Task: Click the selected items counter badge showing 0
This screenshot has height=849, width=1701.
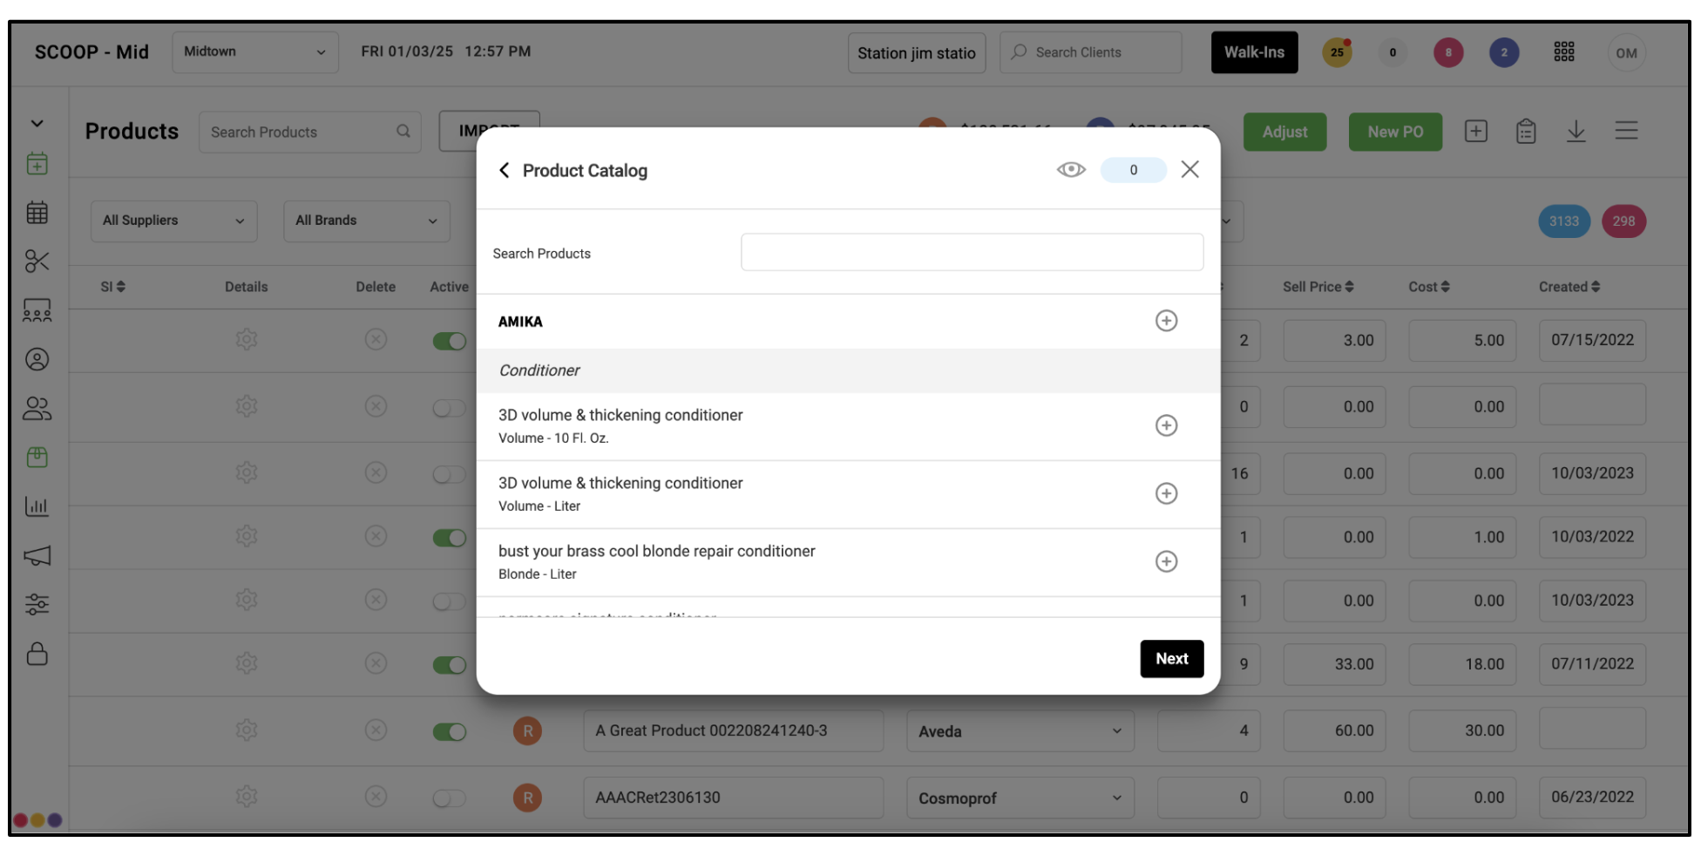Action: click(x=1133, y=170)
